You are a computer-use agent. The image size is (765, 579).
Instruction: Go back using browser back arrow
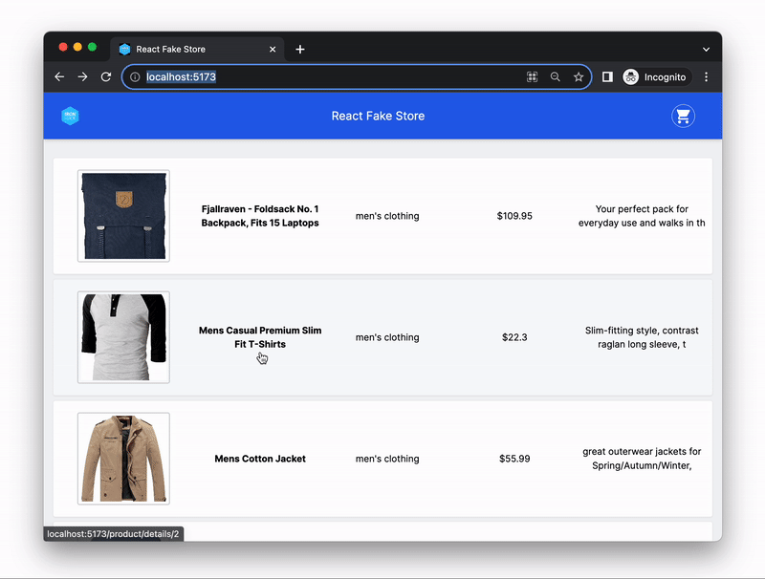tap(59, 77)
